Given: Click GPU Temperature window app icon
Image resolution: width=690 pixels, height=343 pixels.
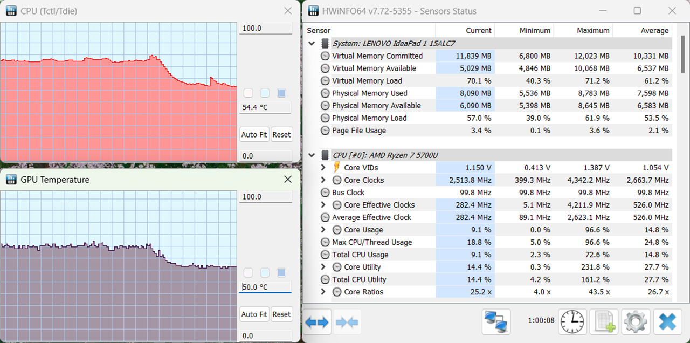Looking at the screenshot, I should click(x=11, y=180).
